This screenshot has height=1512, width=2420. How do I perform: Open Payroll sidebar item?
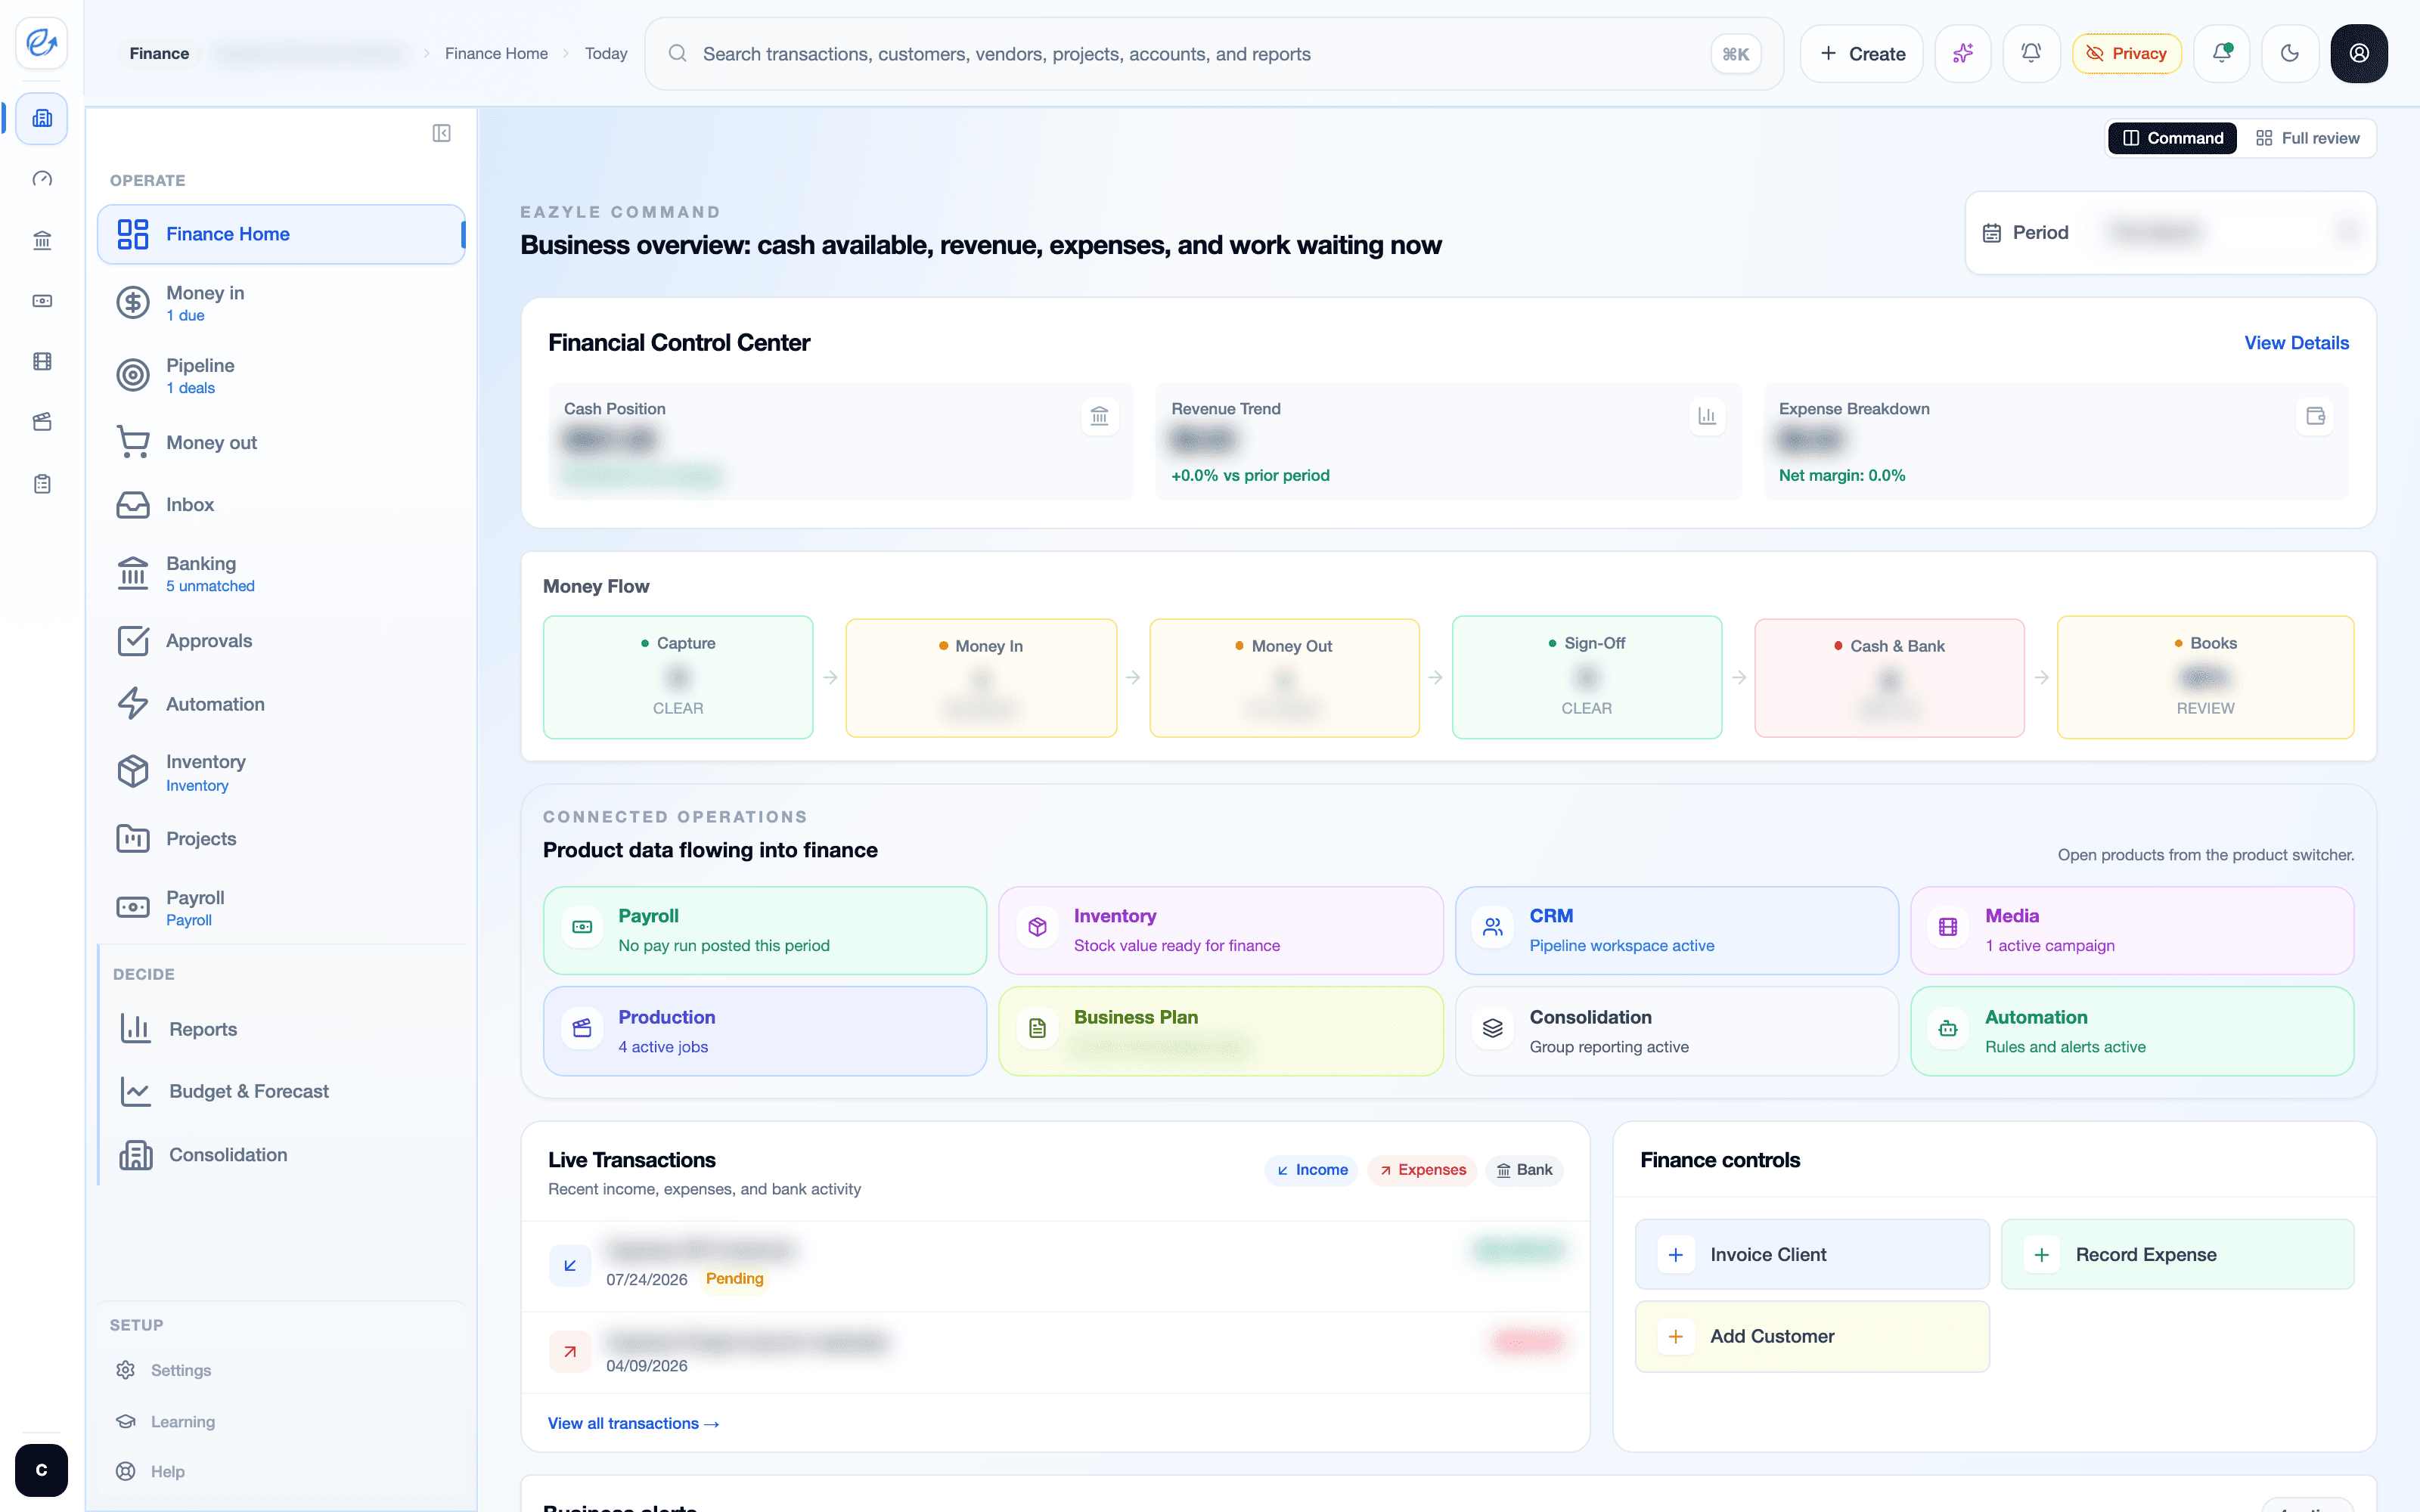(x=281, y=907)
